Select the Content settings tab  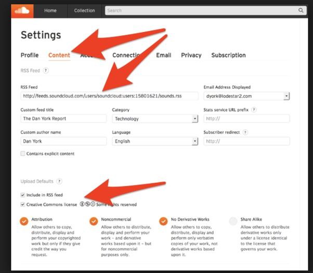(x=59, y=55)
